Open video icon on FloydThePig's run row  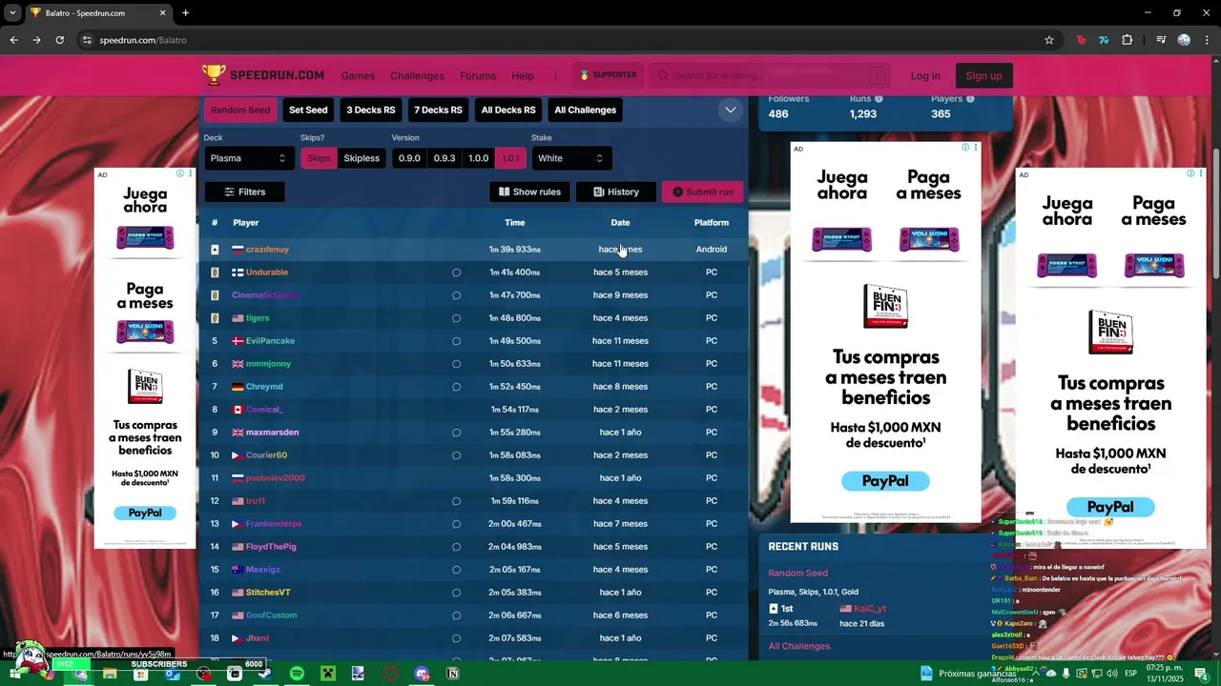coord(456,547)
